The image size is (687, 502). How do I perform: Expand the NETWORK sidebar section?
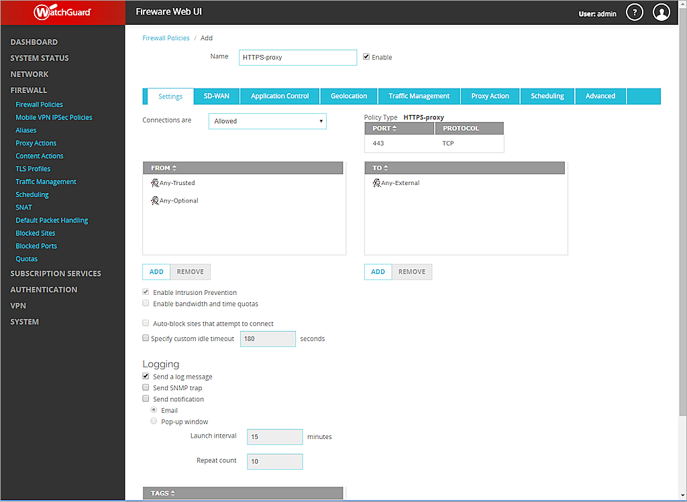tap(30, 74)
